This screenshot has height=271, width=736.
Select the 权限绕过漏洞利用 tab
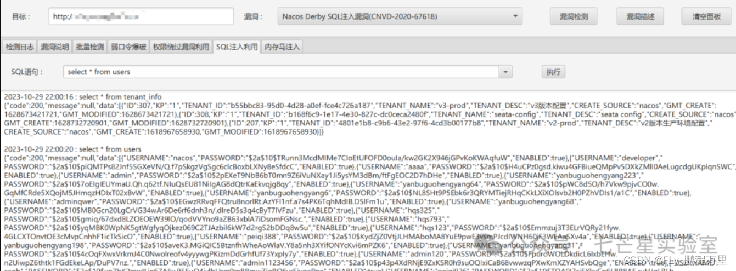click(x=181, y=47)
